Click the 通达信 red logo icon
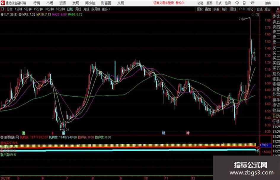280x180 pixels. point(3,3)
